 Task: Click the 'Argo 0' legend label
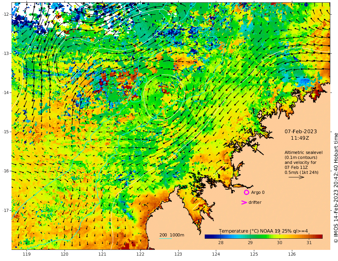pos(258,192)
